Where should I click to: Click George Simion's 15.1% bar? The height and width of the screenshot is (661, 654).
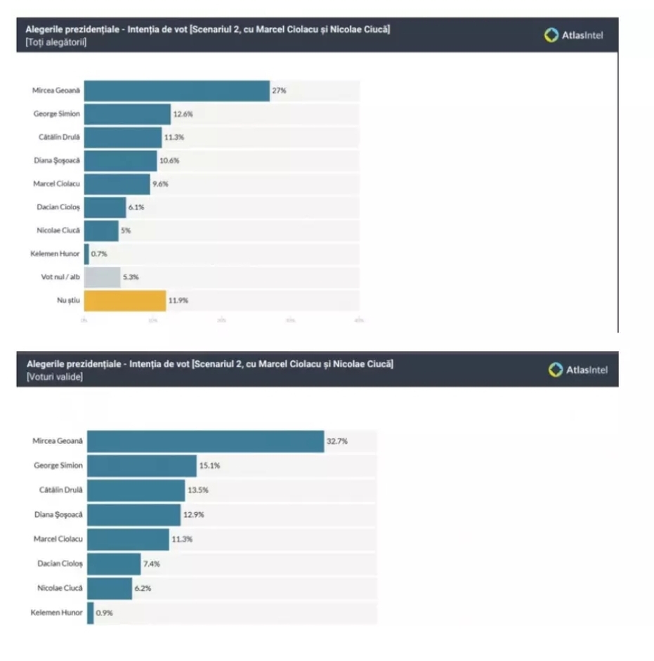(x=143, y=465)
